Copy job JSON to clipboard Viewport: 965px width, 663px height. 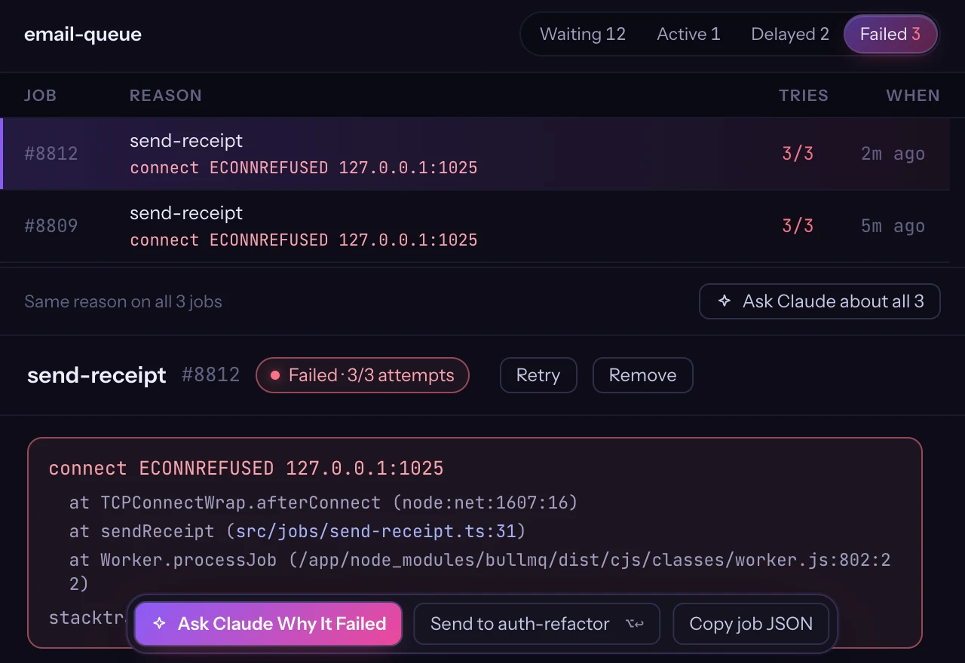751,624
